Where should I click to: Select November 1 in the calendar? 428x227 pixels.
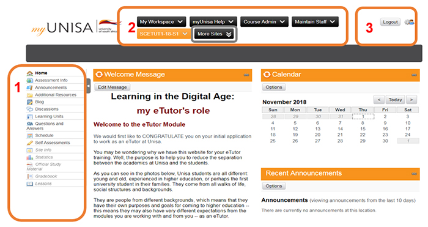tap(363, 117)
